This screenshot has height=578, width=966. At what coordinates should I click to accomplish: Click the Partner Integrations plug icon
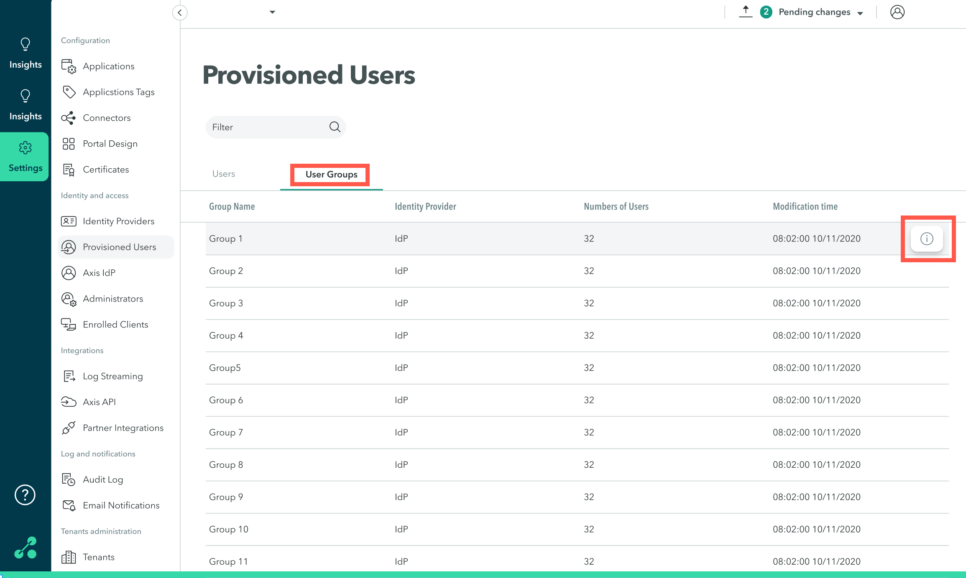[69, 428]
